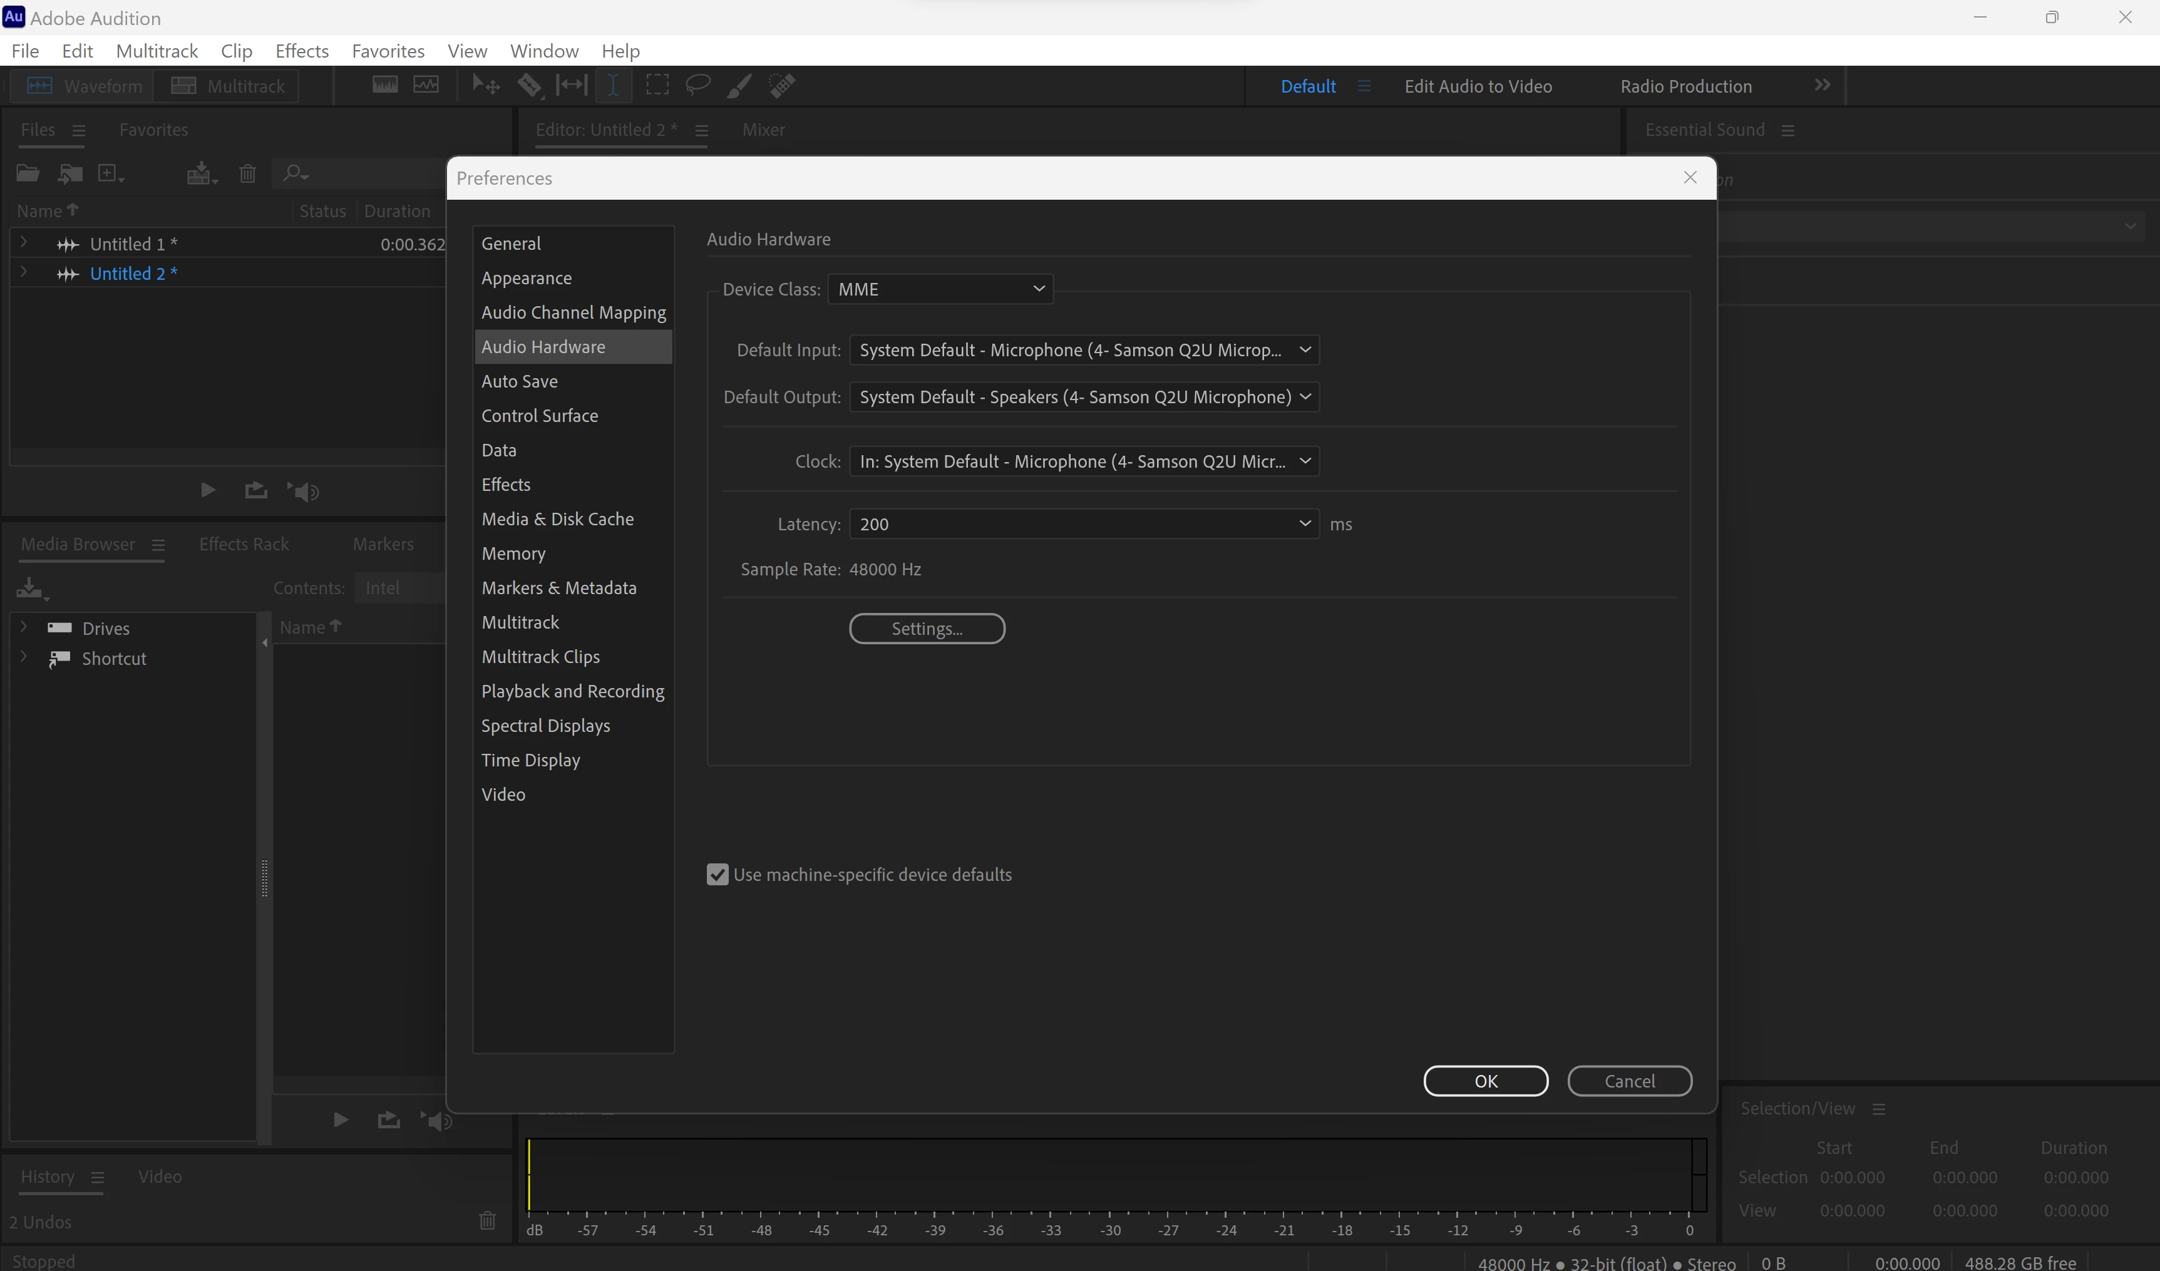
Task: Select Untitled 1 file in Files panel
Action: coord(133,244)
